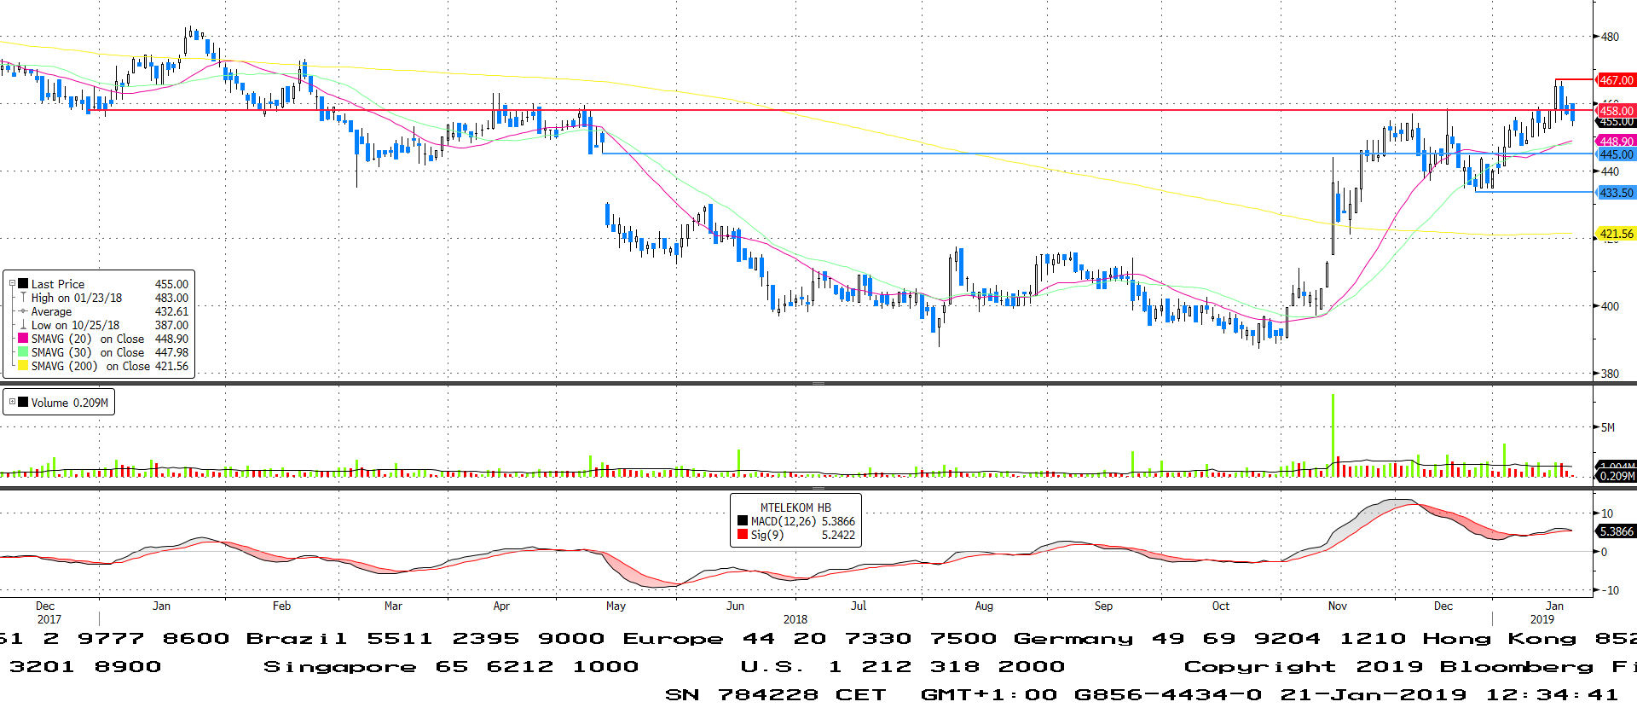Viewport: 1637px width, 725px height.
Task: Click the 433.50 blue price label
Action: (1616, 193)
